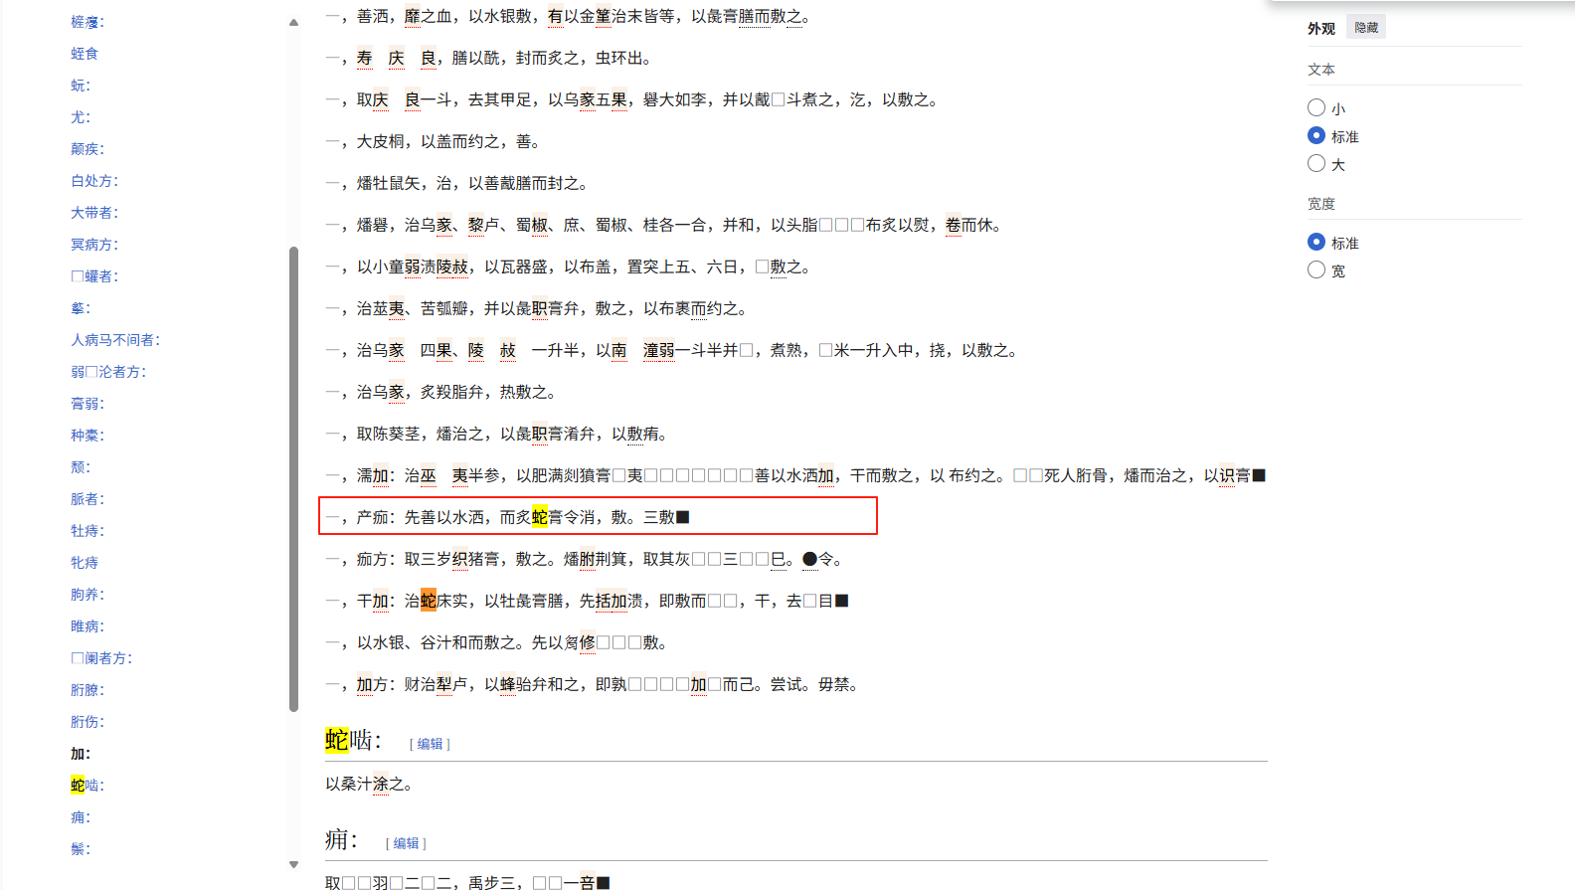Screen dimensions: 1575x890
Task: Select the 标准 width radio option
Action: (1316, 242)
